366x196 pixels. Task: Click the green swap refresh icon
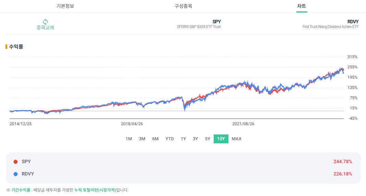[x=45, y=22]
